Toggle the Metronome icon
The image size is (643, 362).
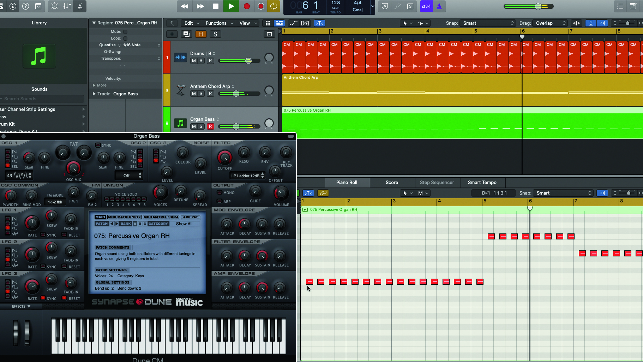click(x=439, y=6)
